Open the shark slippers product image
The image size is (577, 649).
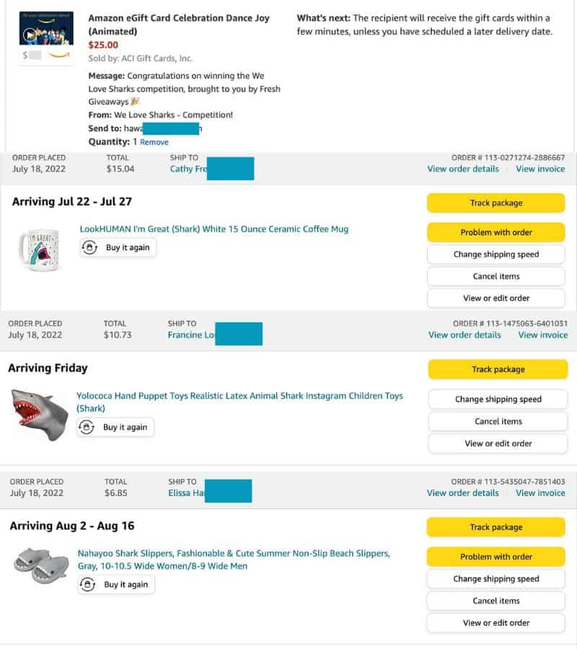click(x=41, y=565)
